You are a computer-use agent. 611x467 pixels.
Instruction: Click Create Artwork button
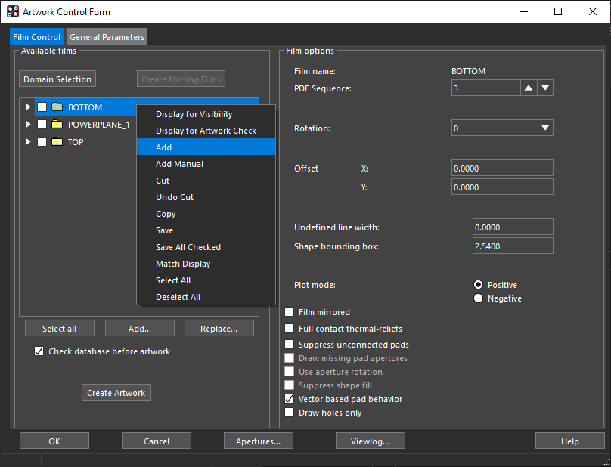pyautogui.click(x=116, y=393)
